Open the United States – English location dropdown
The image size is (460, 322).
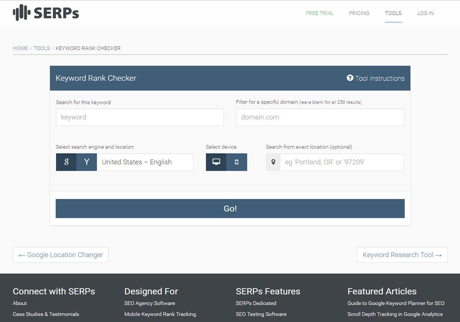145,162
